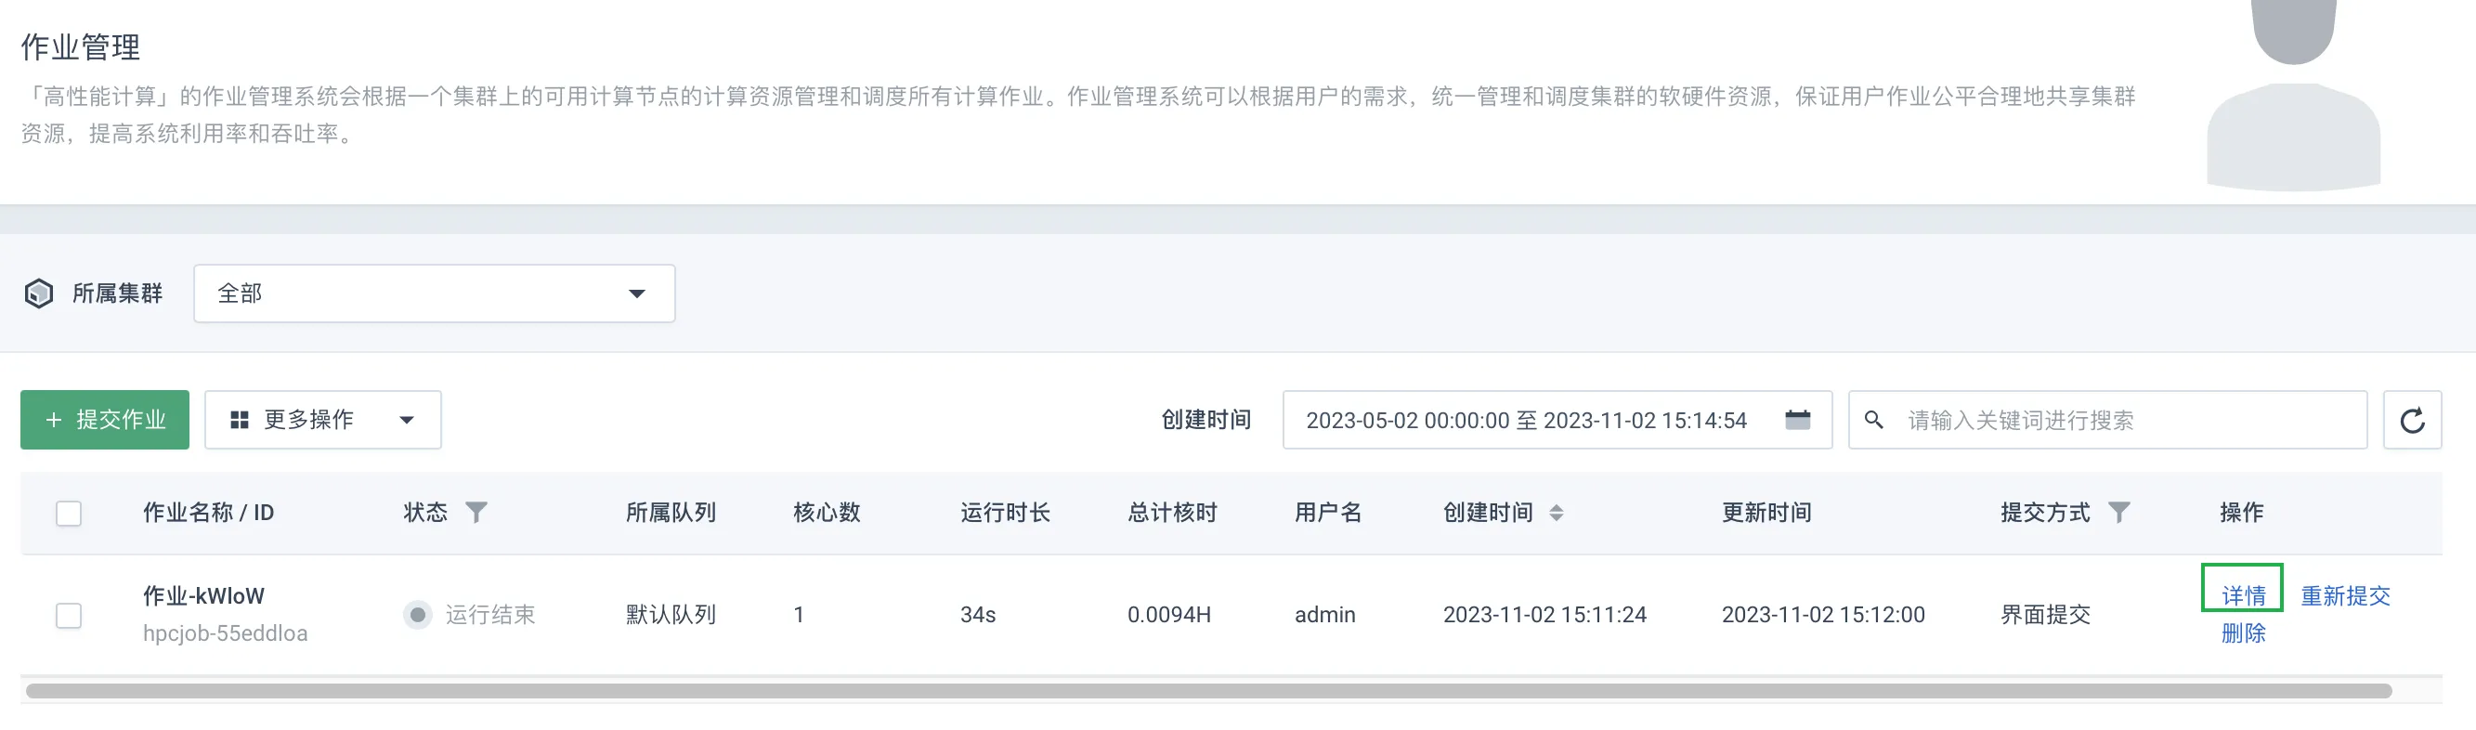Viewport: 2476px width, 730px height.
Task: Expand the 更多操作 dropdown menu
Action: tap(323, 421)
